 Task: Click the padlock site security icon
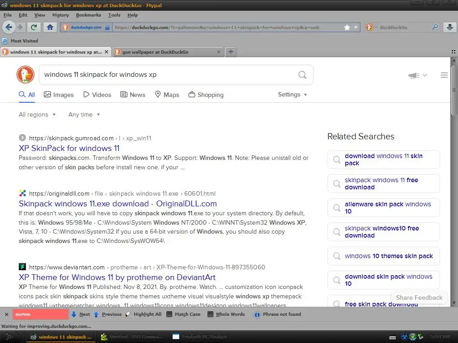click(107, 27)
